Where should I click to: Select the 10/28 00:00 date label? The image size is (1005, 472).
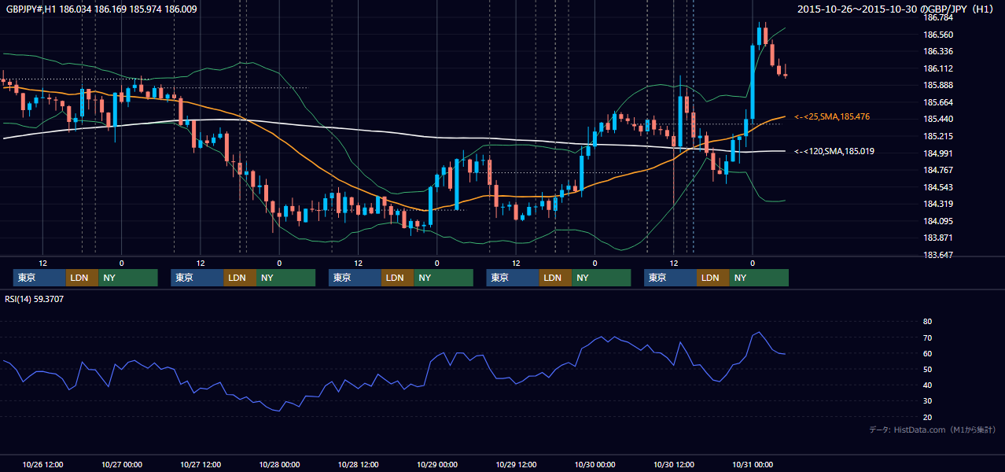[x=279, y=464]
